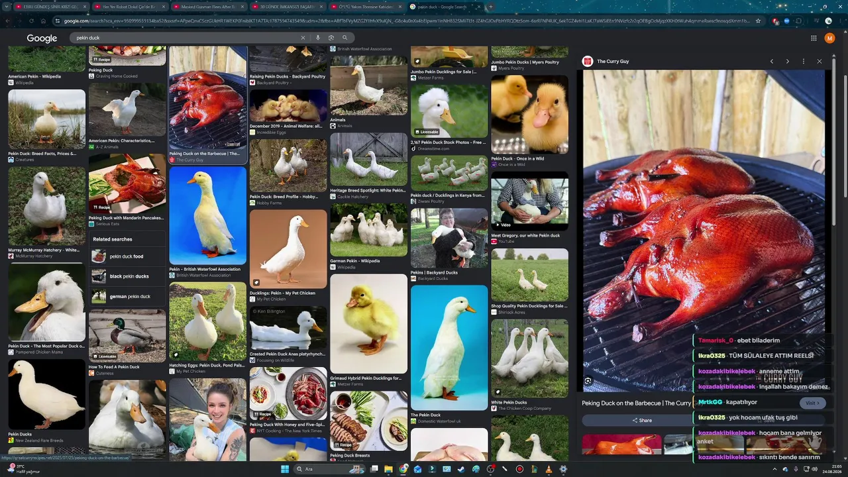
Task: Open American Pekin - Wikipedia result link
Action: (34, 76)
